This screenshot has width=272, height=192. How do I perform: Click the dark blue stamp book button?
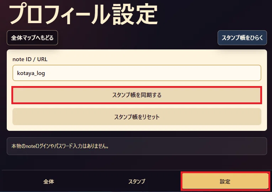tap(242, 38)
